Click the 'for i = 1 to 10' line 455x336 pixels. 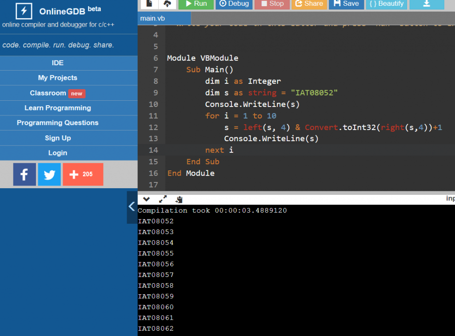[x=241, y=116]
